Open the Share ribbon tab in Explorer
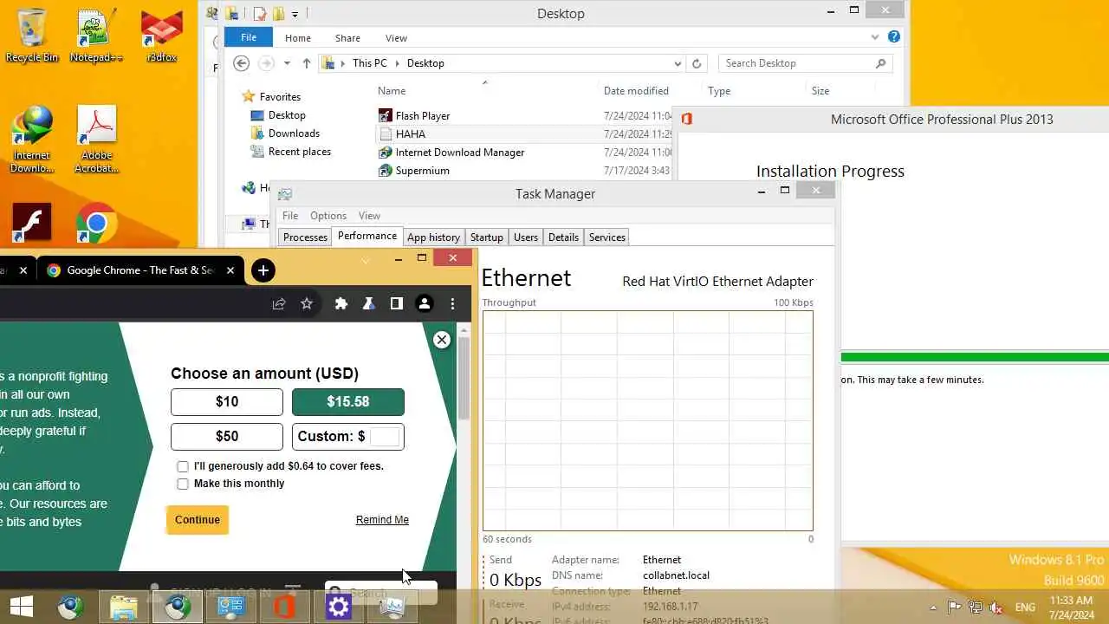 (347, 38)
